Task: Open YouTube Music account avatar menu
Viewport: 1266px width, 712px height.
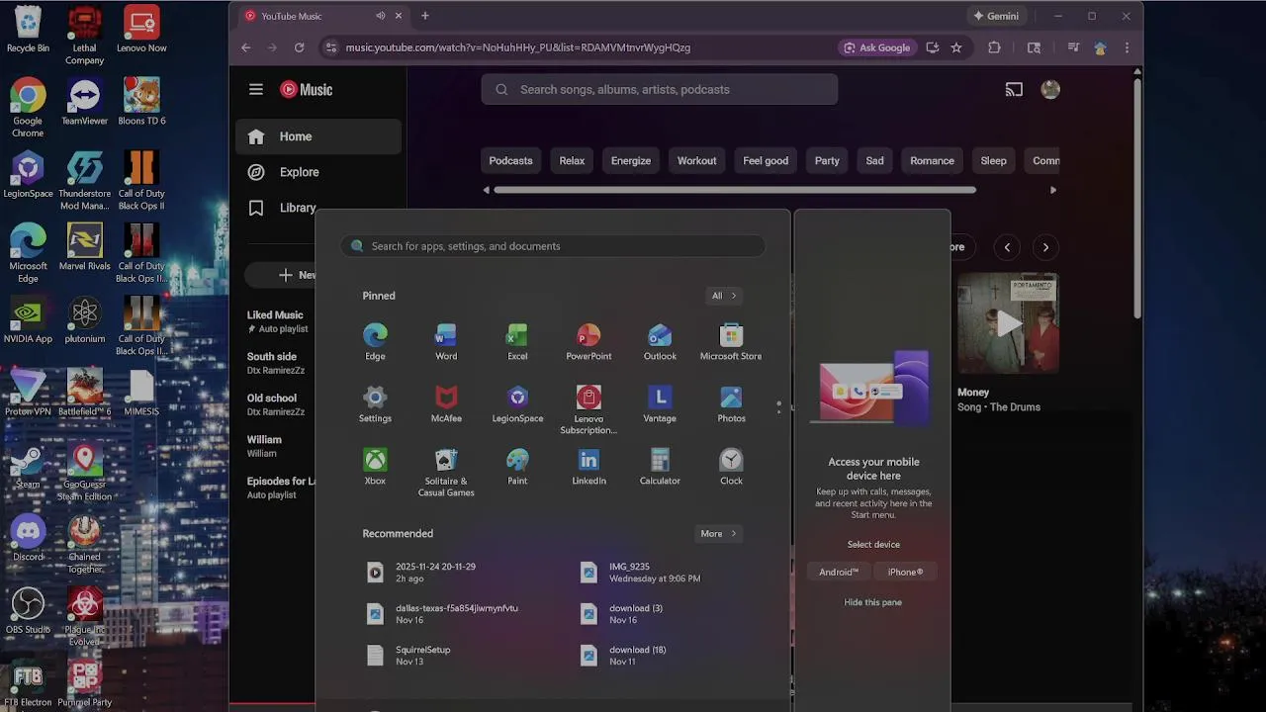Action: [1050, 89]
